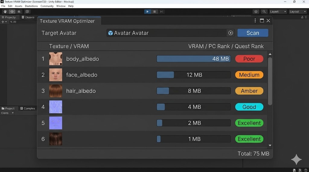Click the texture list scrollbar thumb
This screenshot has width=309, height=172.
[x=270, y=81]
